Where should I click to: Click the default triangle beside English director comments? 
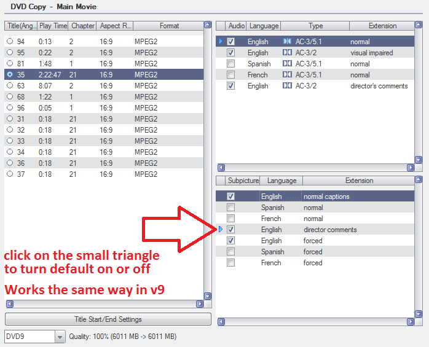pos(221,230)
